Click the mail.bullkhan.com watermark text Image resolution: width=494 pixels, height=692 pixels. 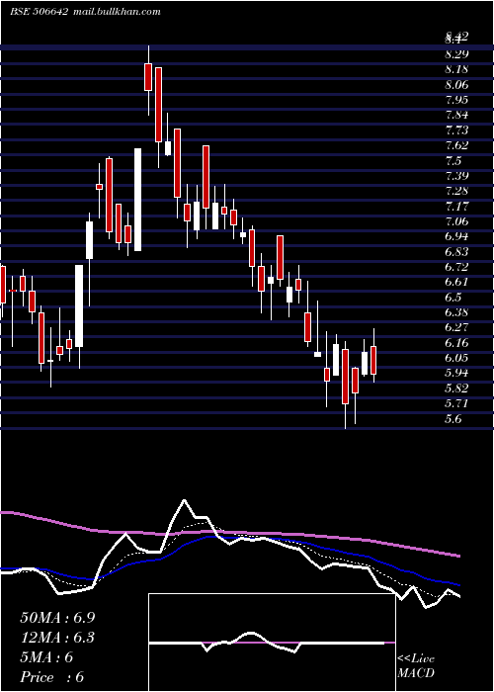(116, 12)
